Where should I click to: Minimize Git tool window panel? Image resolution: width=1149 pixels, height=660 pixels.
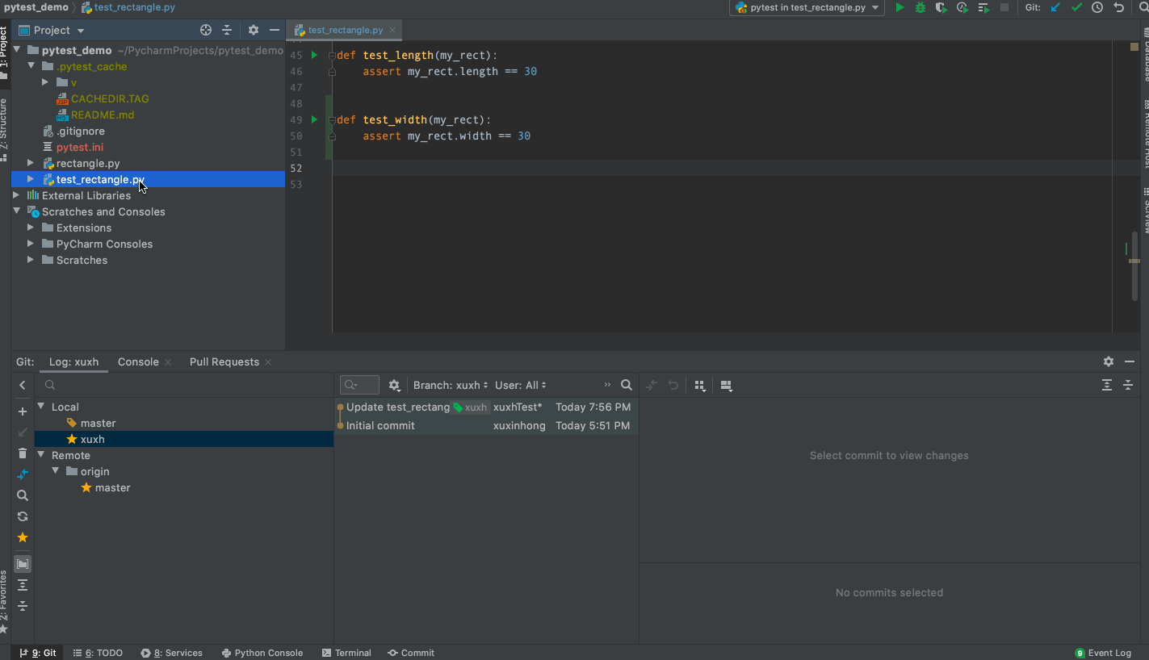coord(1130,362)
